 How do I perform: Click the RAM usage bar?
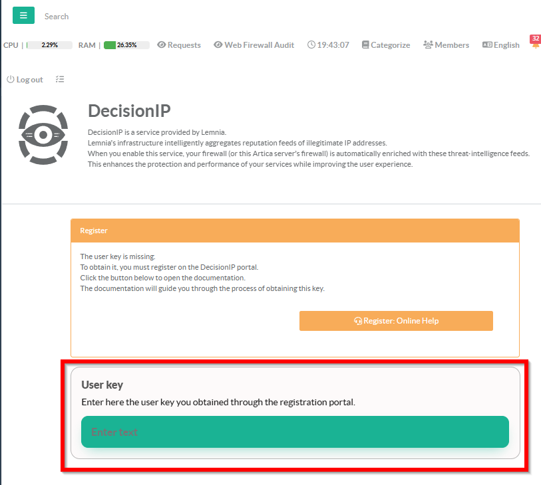click(126, 45)
